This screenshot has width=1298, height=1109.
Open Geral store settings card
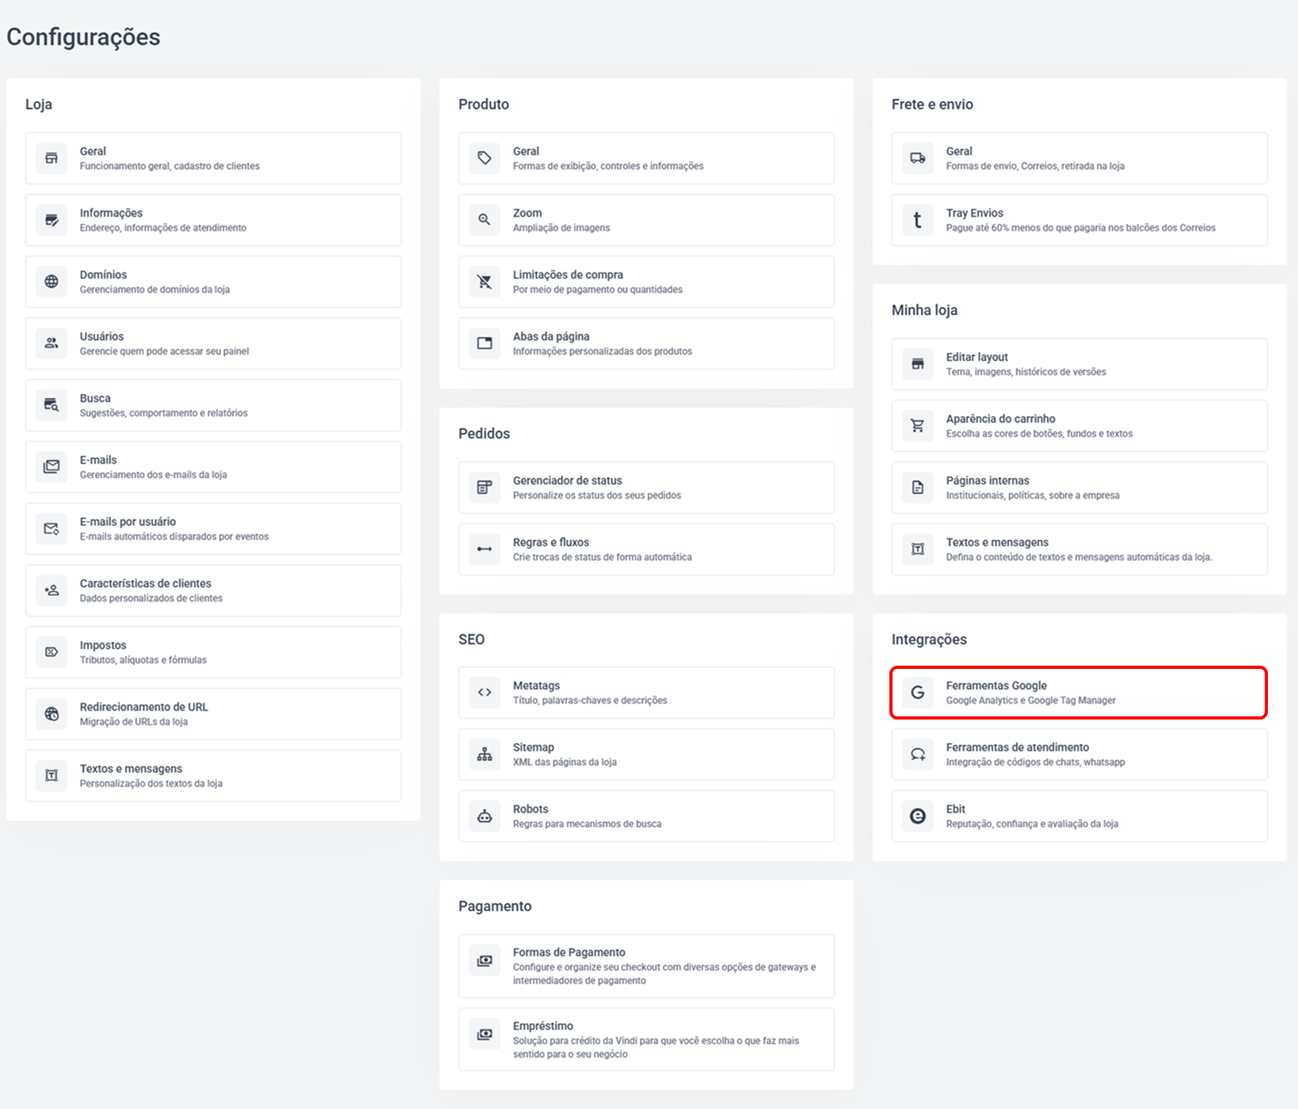tap(213, 158)
